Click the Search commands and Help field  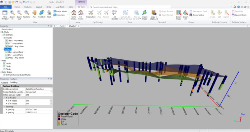click(x=130, y=7)
